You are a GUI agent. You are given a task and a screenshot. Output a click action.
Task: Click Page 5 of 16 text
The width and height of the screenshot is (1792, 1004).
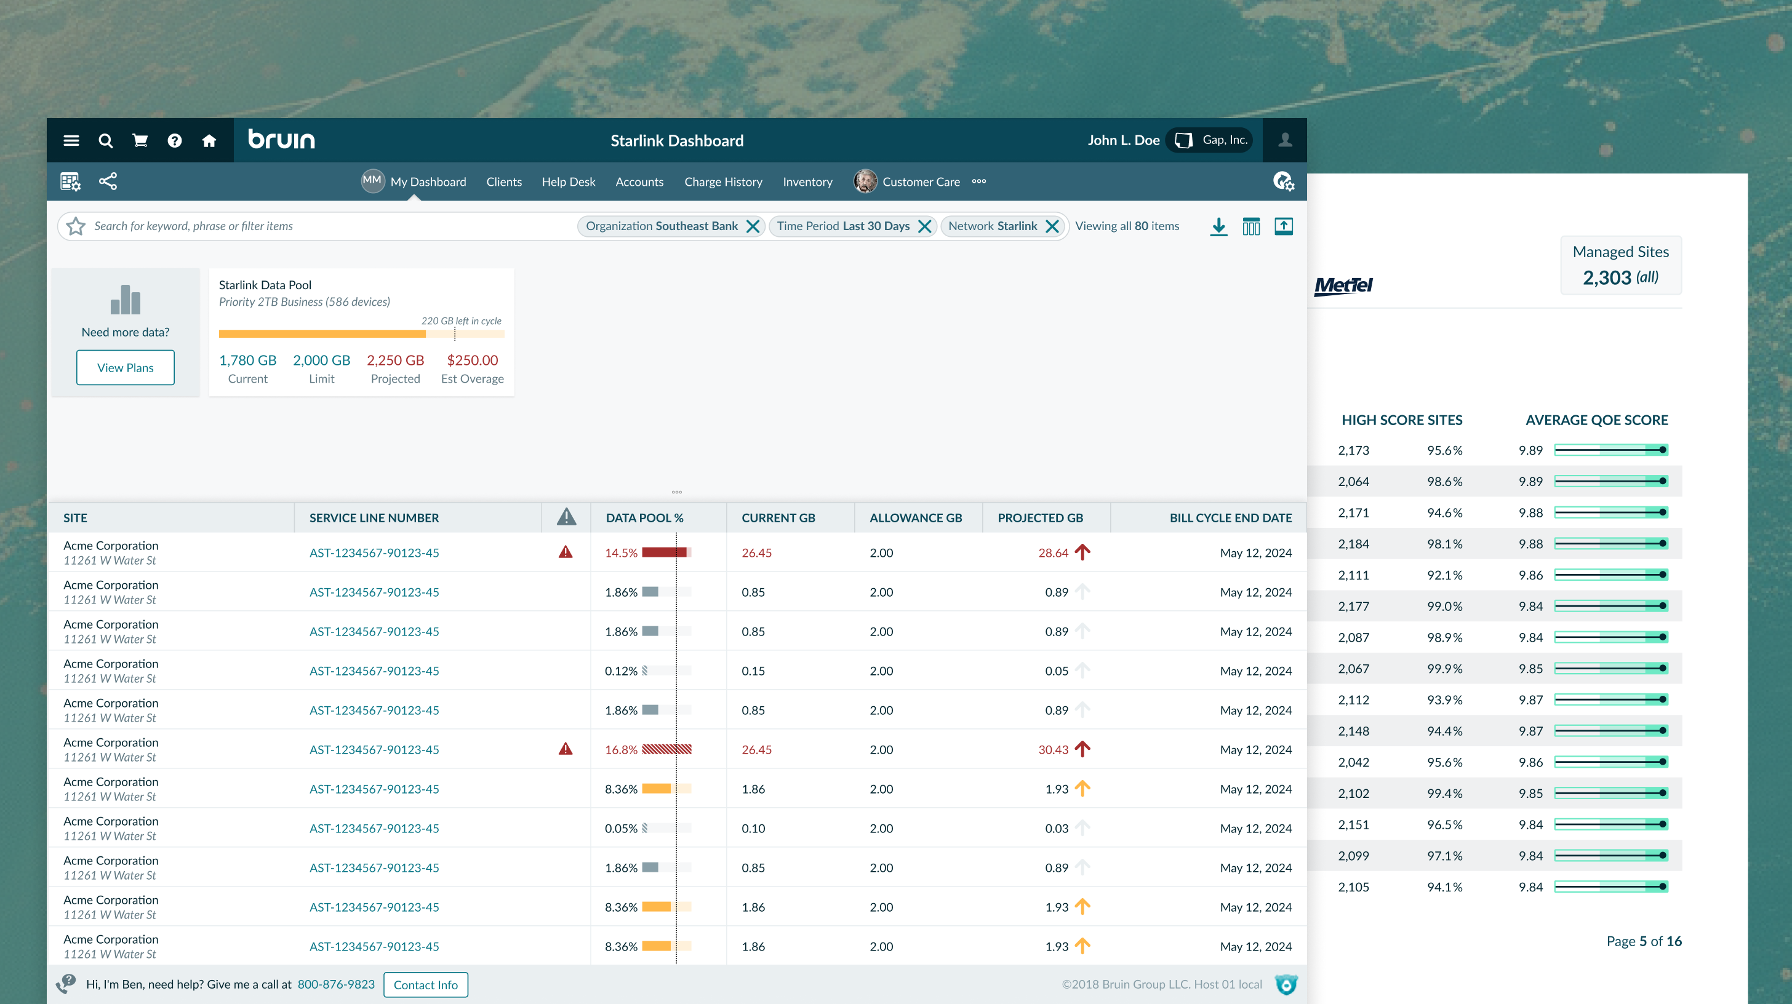(1644, 941)
